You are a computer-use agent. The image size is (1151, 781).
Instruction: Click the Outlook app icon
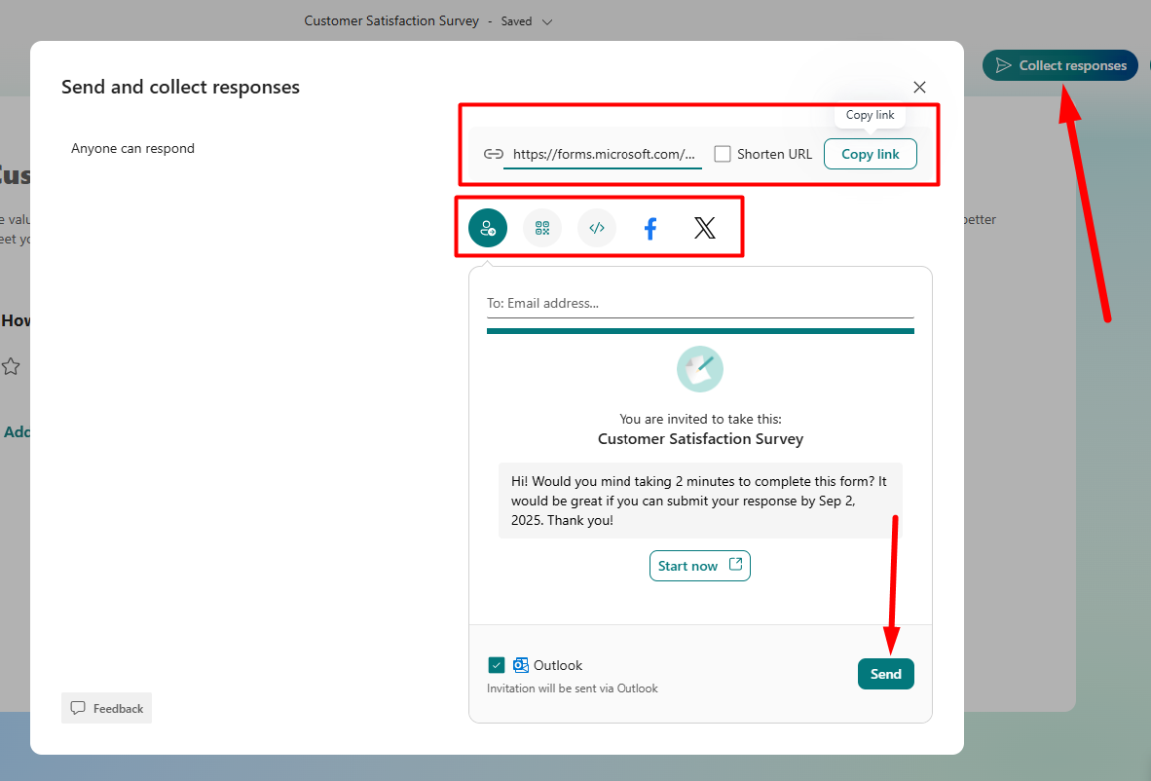tap(520, 664)
